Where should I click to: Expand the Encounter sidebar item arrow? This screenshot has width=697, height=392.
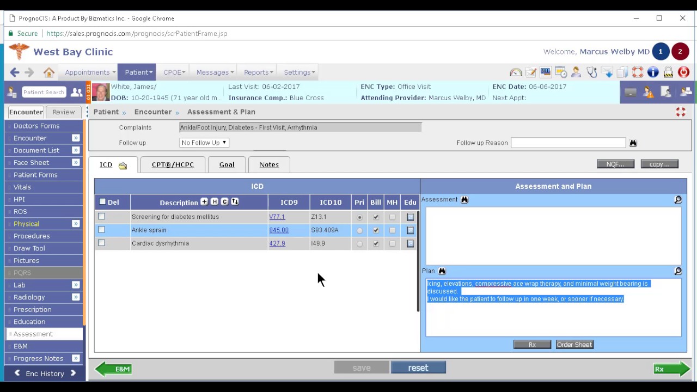(x=76, y=138)
